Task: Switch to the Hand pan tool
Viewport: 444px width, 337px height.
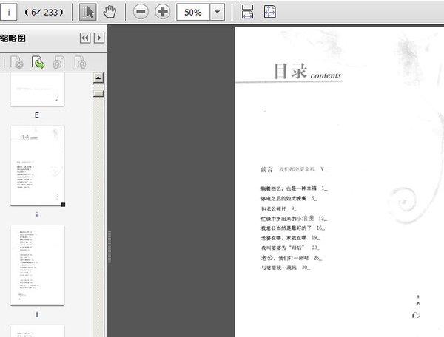Action: coord(109,12)
